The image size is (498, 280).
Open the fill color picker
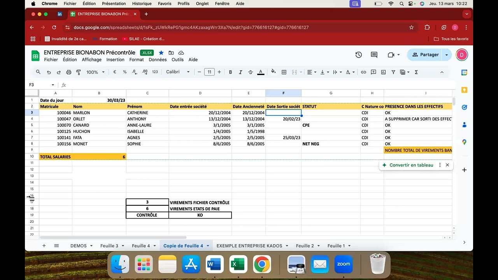click(x=274, y=72)
